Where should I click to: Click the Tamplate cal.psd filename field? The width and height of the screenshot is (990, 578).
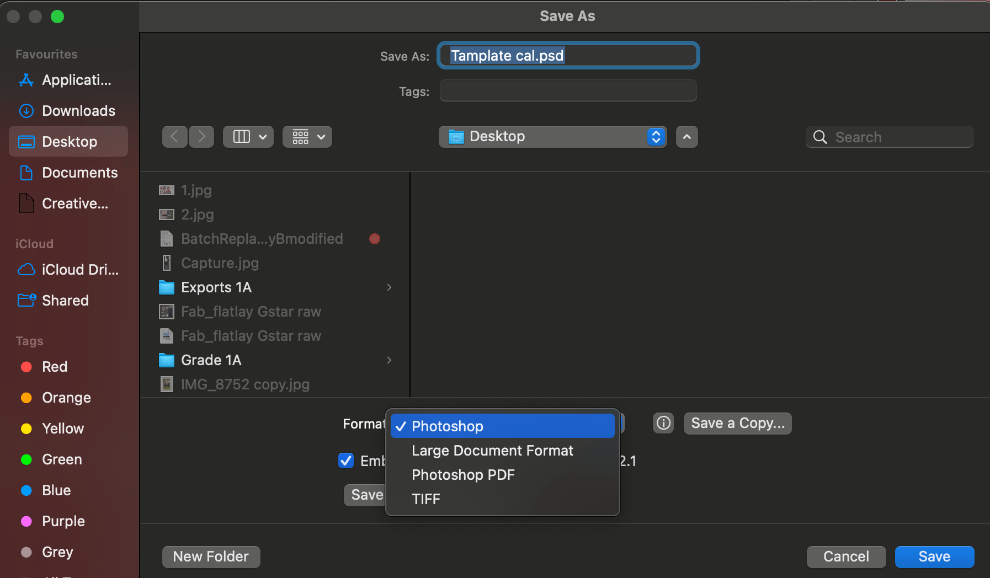point(567,55)
